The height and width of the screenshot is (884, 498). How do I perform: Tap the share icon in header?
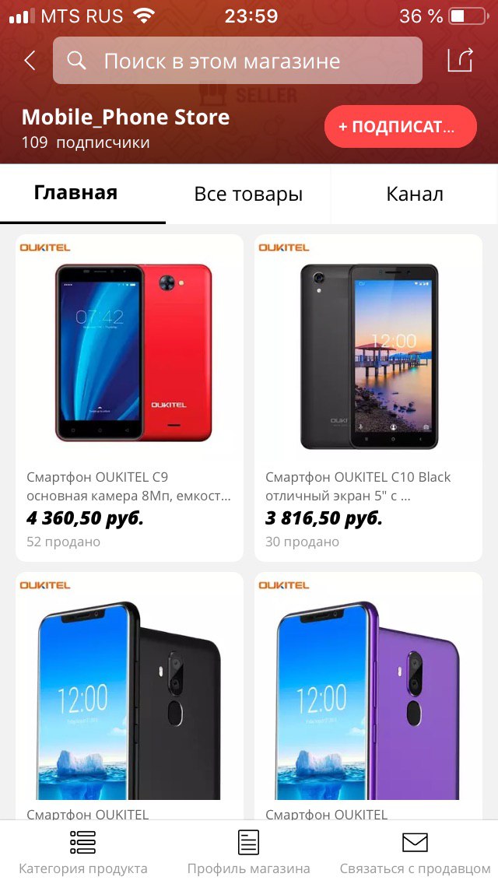click(460, 61)
